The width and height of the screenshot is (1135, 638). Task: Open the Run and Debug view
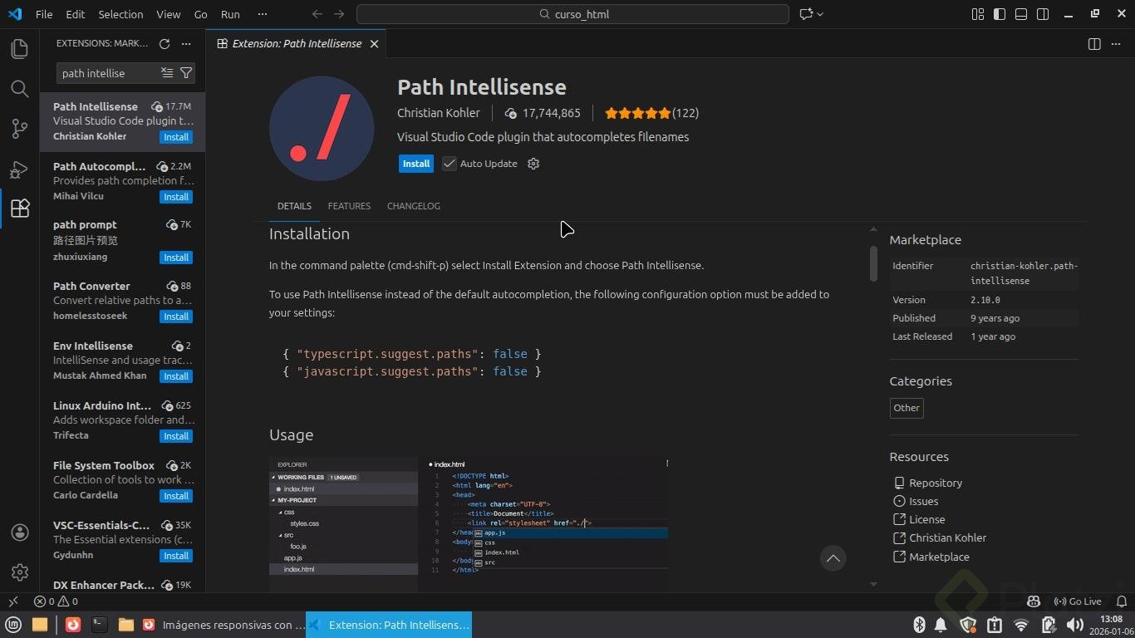pos(19,169)
